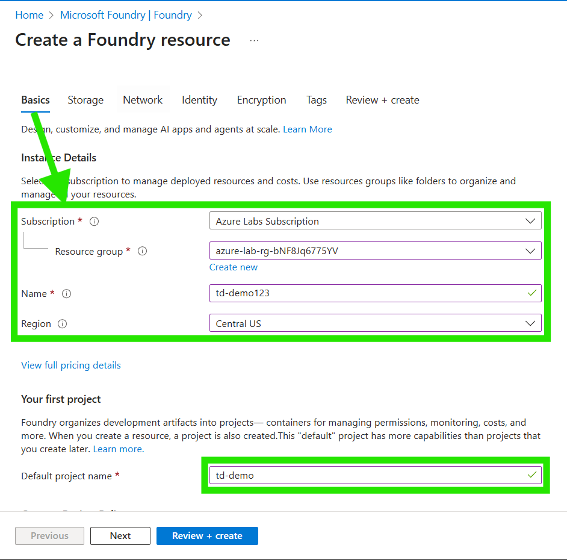The width and height of the screenshot is (567, 560).
Task: Switch to the Storage tab
Action: 85,100
